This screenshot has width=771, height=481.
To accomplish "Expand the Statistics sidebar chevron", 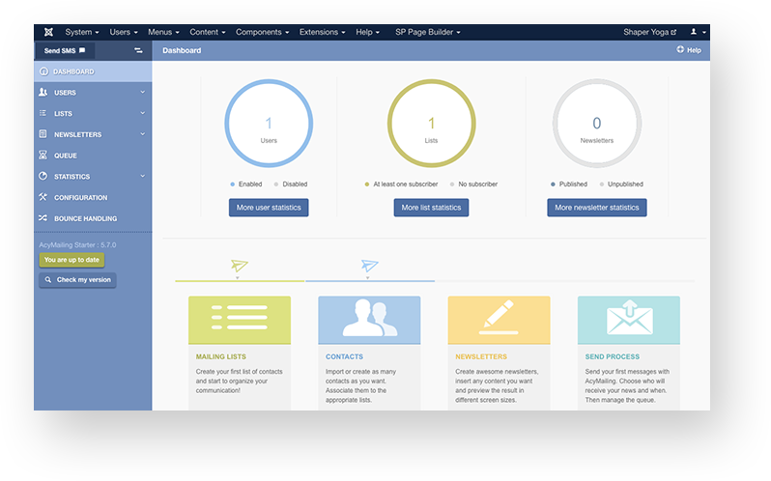I will pos(143,176).
